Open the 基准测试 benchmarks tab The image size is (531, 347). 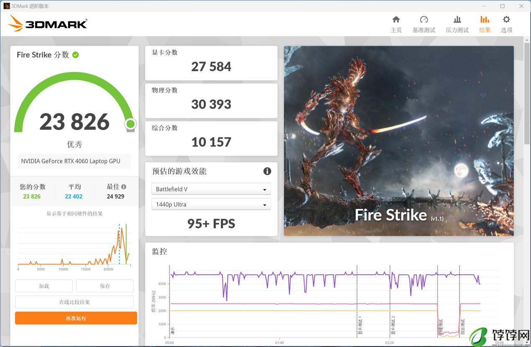tap(423, 24)
